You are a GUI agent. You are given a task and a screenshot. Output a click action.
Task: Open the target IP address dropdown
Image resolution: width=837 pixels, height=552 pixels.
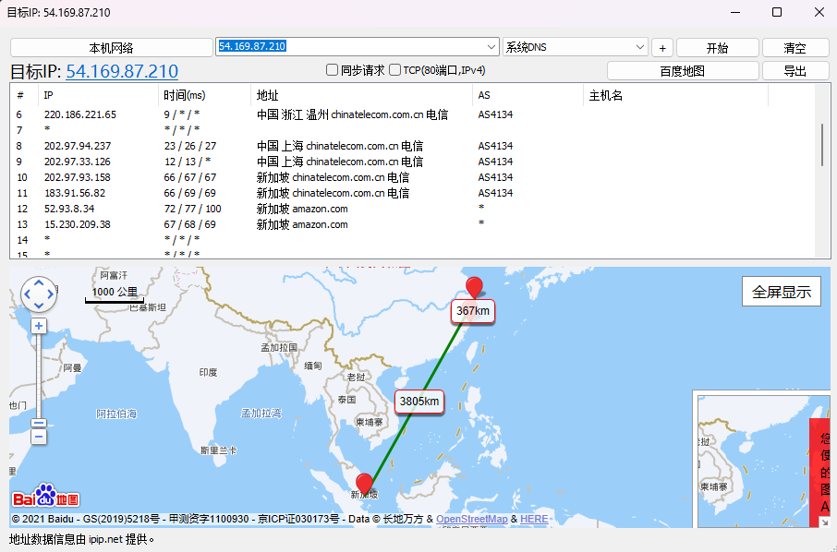tap(491, 47)
